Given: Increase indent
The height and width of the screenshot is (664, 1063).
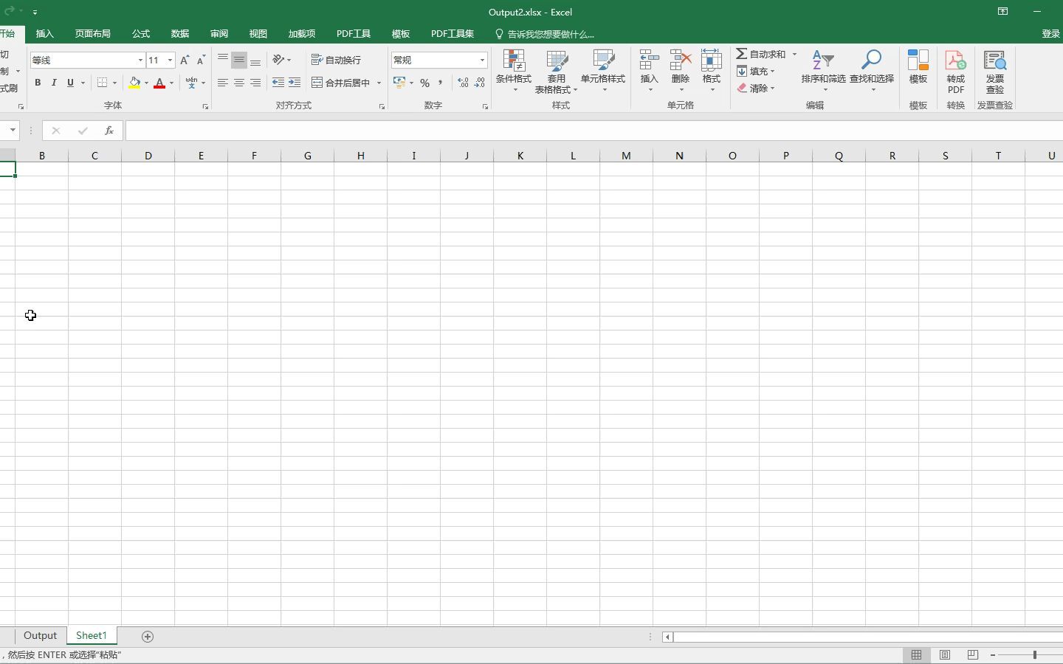Looking at the screenshot, I should (295, 83).
